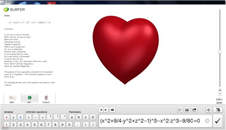Click the digit 4 key
226x130 pixels.
tap(28, 124)
